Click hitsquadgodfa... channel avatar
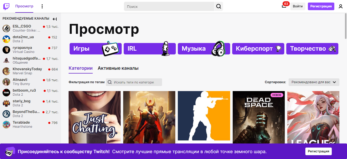This screenshot has height=159, width=347. coord(6,60)
